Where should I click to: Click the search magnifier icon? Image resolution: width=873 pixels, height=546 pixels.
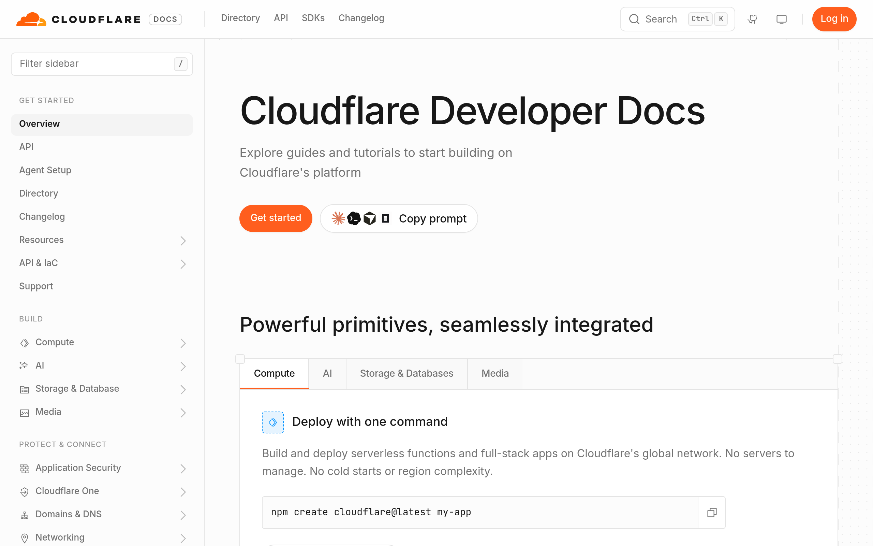(634, 19)
